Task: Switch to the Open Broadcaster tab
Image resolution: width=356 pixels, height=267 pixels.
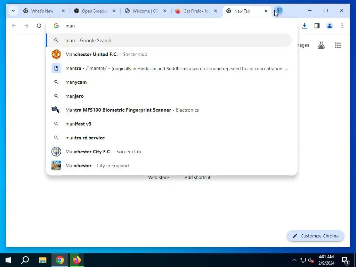Action: click(x=95, y=11)
